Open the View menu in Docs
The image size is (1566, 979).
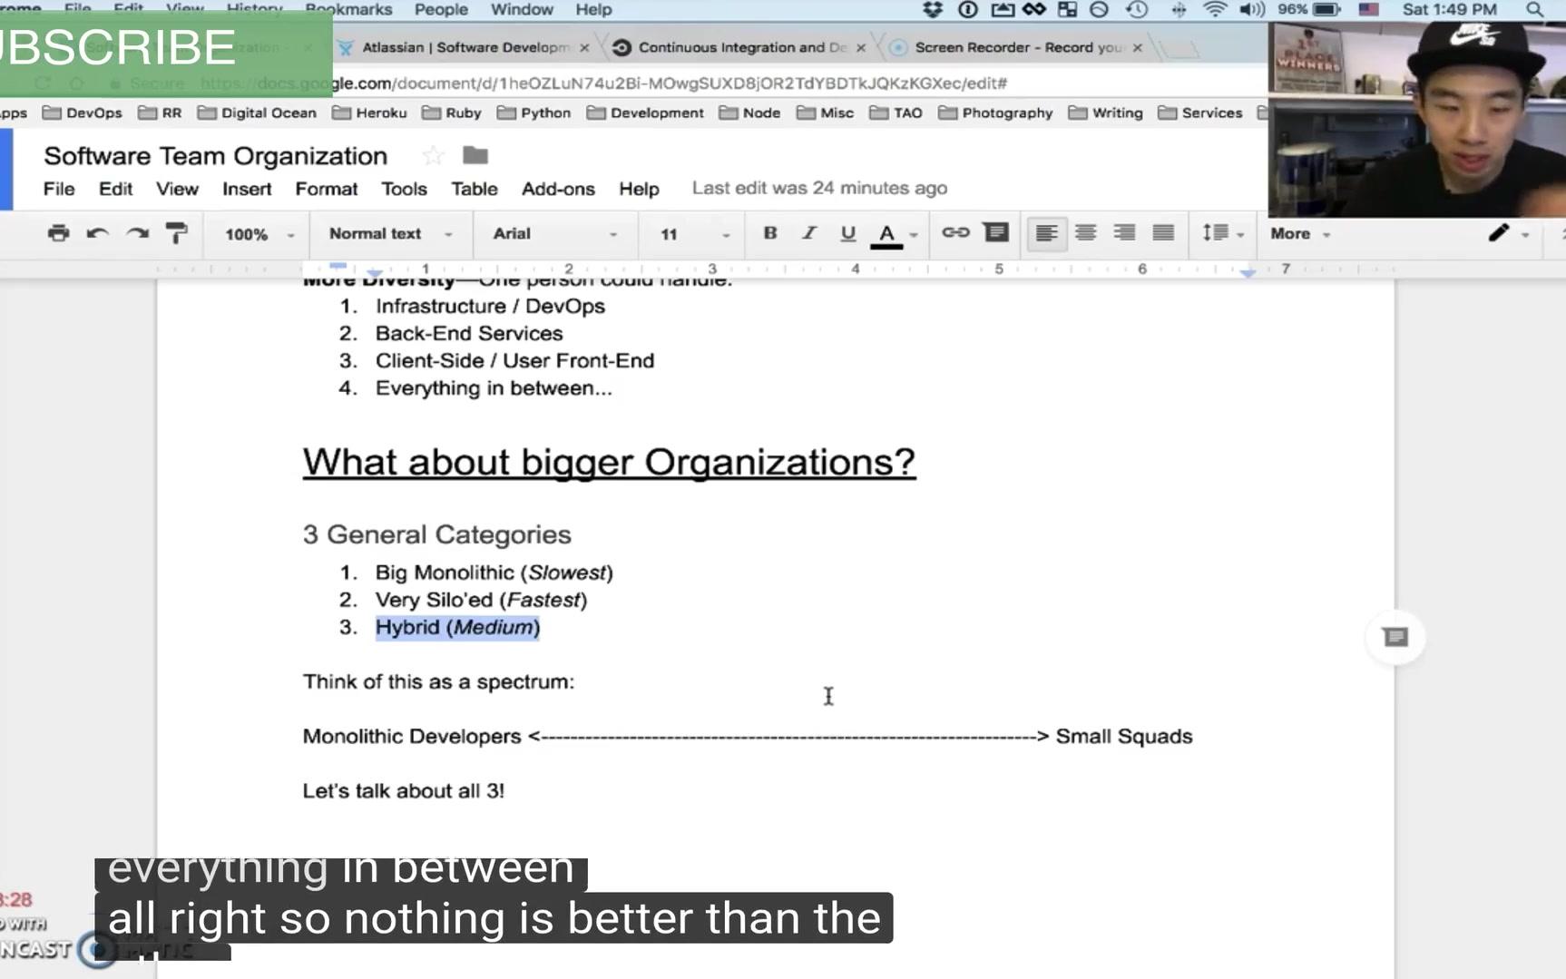click(177, 189)
